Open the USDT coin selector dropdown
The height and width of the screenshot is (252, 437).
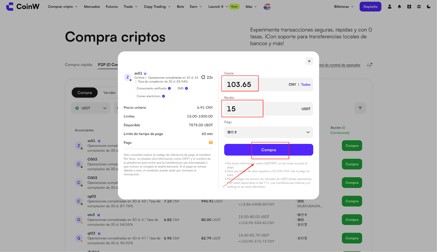click(90, 108)
